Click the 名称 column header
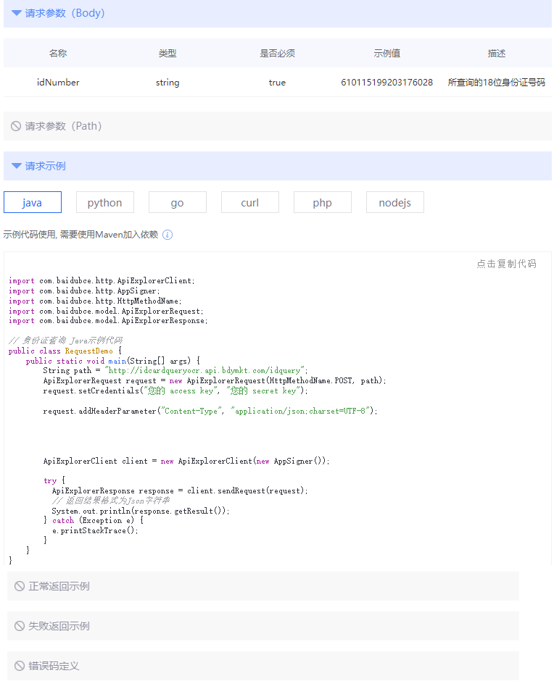The height and width of the screenshot is (681, 554). pos(58,54)
